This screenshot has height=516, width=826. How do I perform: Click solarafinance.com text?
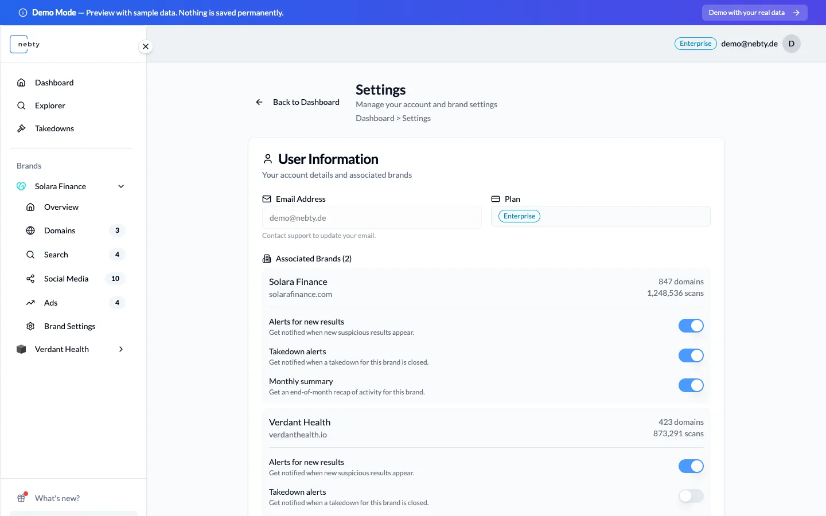[301, 294]
